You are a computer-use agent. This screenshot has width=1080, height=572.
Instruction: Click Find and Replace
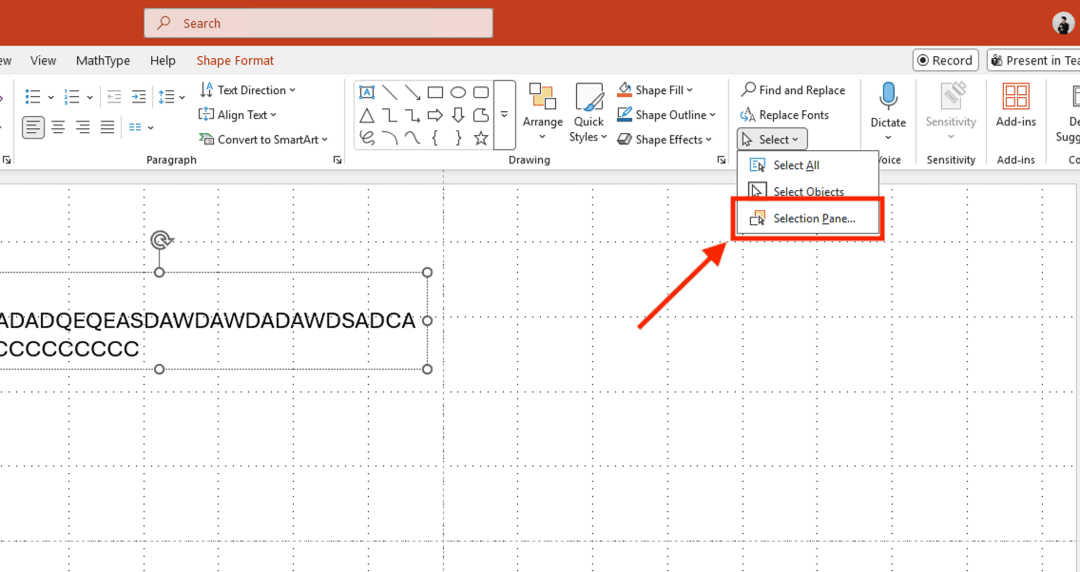pos(793,90)
